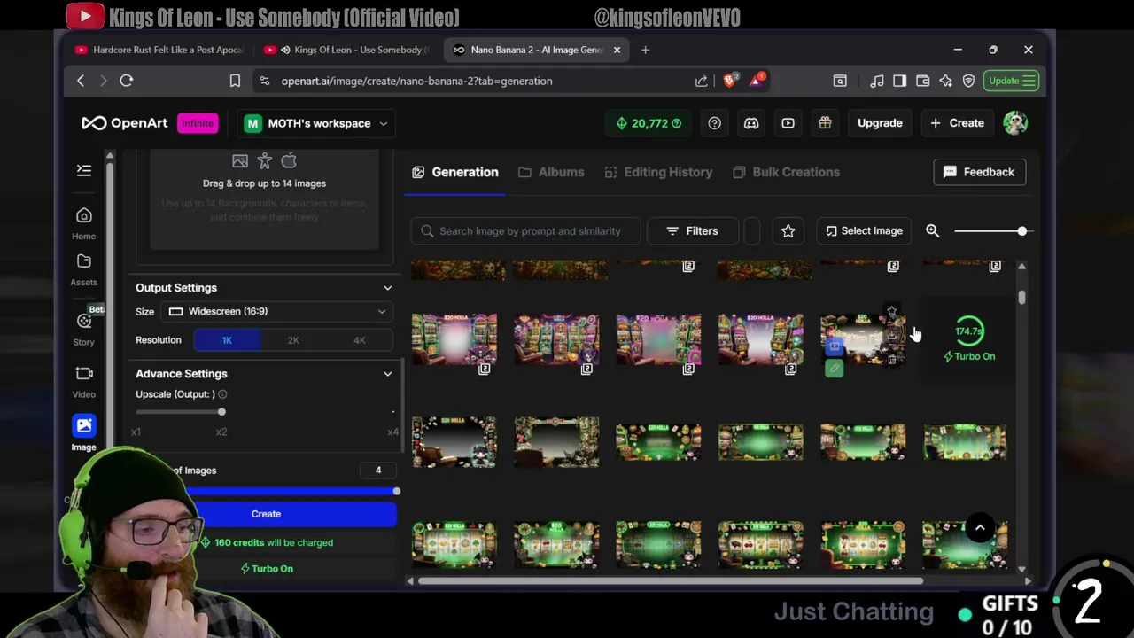The width and height of the screenshot is (1134, 638).
Task: Click the Select Image button
Action: pos(864,230)
